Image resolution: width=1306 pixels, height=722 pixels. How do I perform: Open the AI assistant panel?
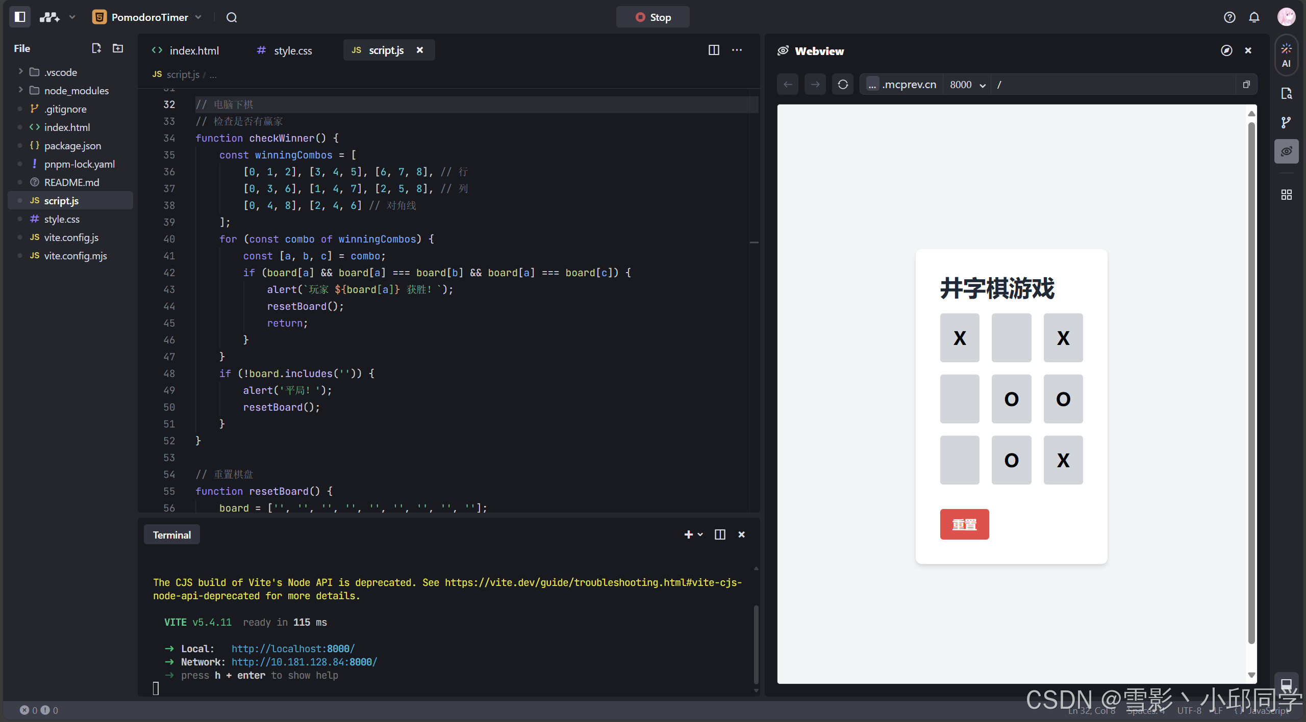pyautogui.click(x=1286, y=55)
